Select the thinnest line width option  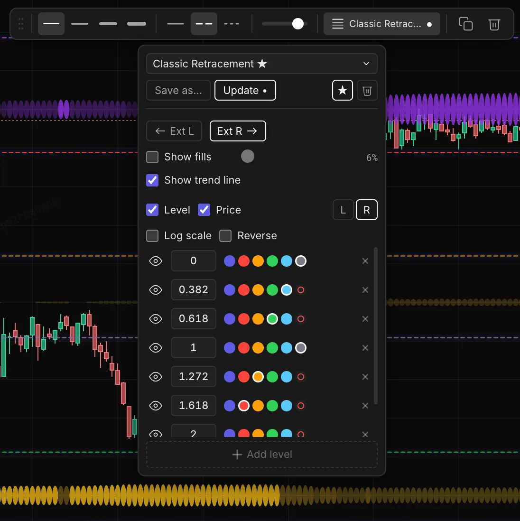[x=51, y=24]
